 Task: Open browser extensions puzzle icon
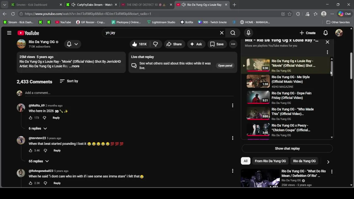298,14
